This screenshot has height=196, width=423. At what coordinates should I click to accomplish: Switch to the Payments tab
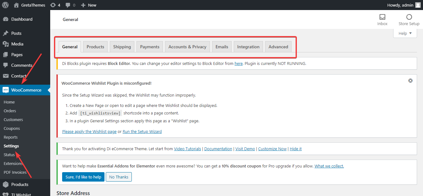tap(150, 47)
